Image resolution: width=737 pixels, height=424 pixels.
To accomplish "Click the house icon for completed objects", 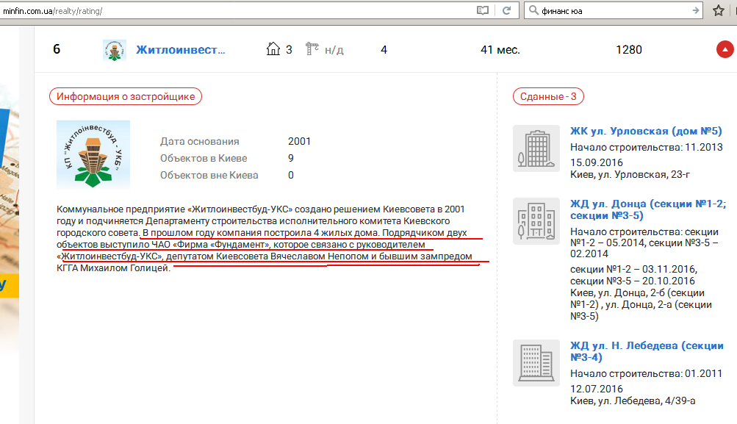I will [273, 49].
